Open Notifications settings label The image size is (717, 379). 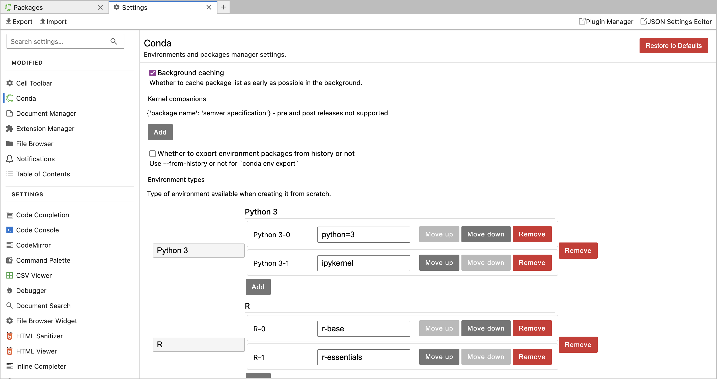pyautogui.click(x=35, y=159)
